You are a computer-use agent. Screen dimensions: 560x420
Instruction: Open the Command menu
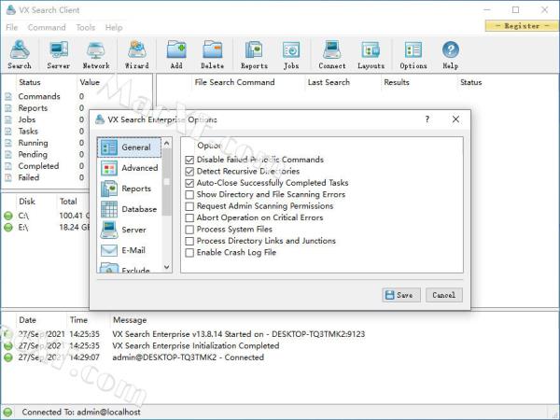click(47, 27)
